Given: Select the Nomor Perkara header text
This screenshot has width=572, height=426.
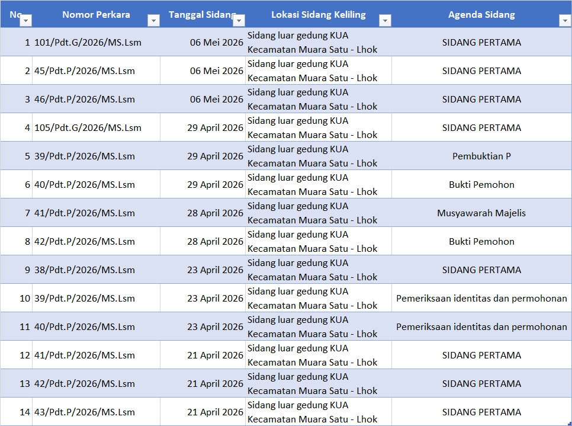Looking at the screenshot, I should coord(96,14).
